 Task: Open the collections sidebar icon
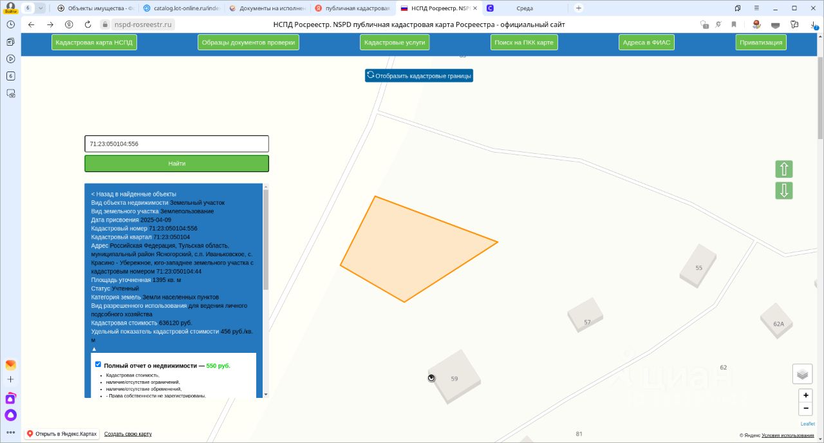pyautogui.click(x=10, y=41)
